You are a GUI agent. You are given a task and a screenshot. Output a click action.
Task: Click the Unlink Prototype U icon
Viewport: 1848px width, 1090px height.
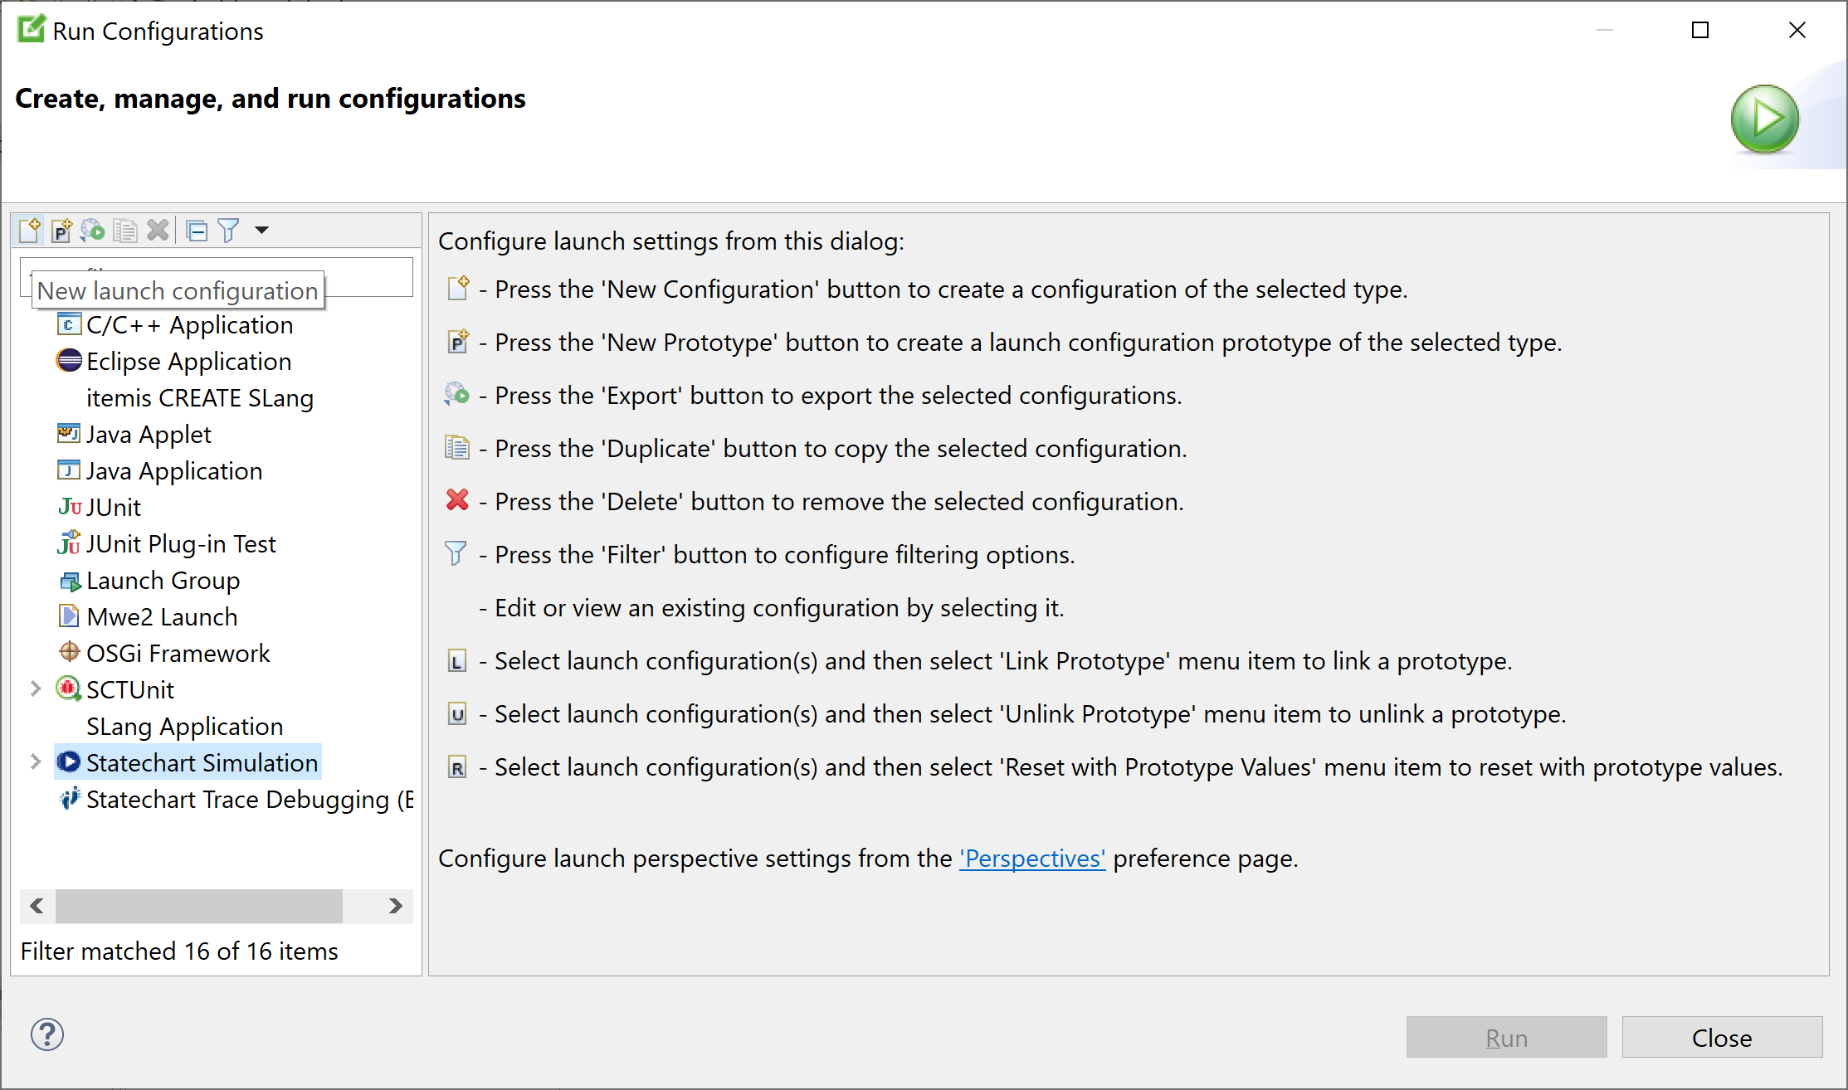coord(457,714)
